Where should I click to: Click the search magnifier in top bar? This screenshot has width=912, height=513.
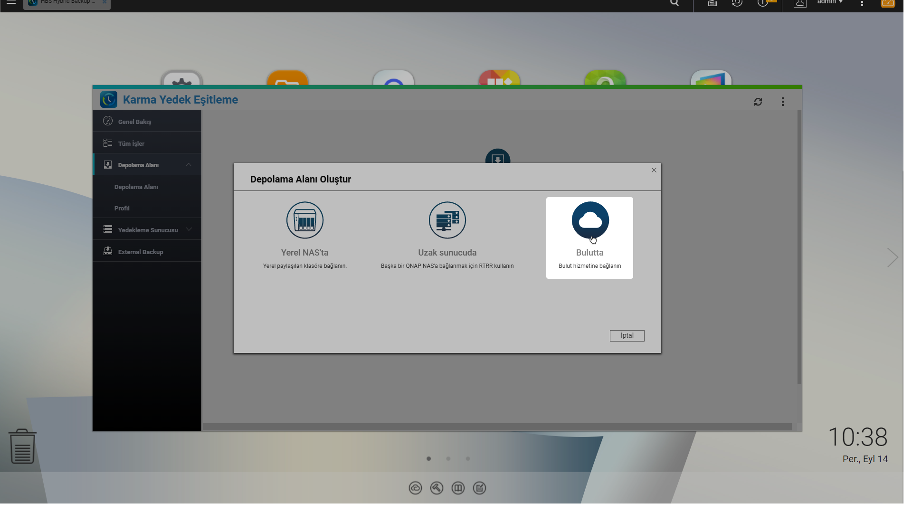674,3
